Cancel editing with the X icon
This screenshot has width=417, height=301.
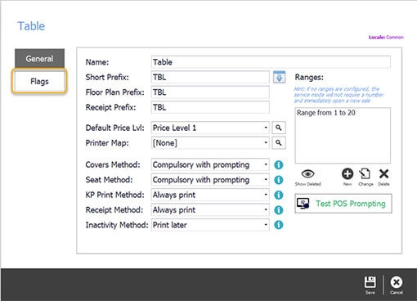[x=396, y=282]
